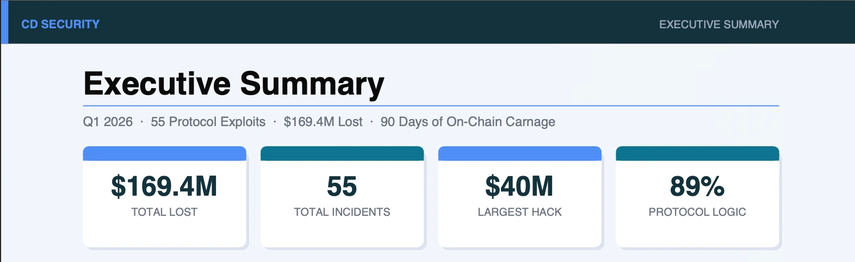
Task: Select the TOTAL LOST card label
Action: coord(164,212)
